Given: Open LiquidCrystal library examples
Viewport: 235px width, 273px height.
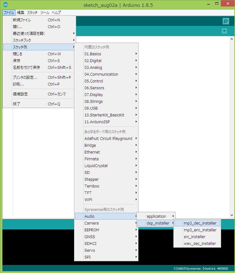Looking at the screenshot, I should pyautogui.click(x=106, y=166).
